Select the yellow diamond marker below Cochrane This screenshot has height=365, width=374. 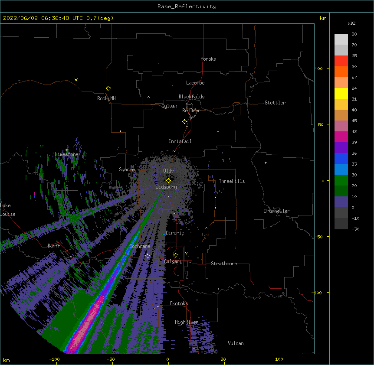pyautogui.click(x=148, y=256)
